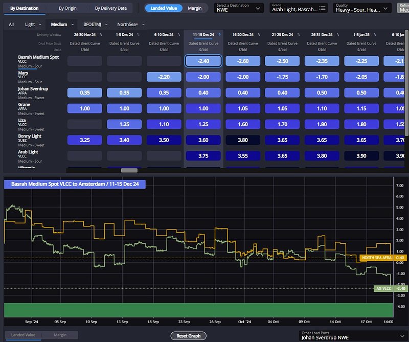Open the By Delivery Date tab
The width and height of the screenshot is (409, 342).
pos(111,8)
